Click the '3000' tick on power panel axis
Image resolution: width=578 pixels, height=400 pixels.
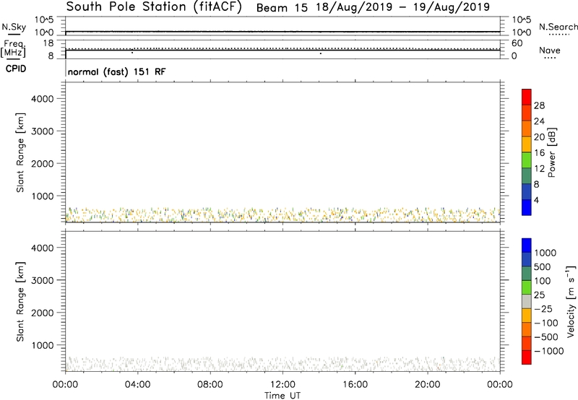[x=43, y=131]
